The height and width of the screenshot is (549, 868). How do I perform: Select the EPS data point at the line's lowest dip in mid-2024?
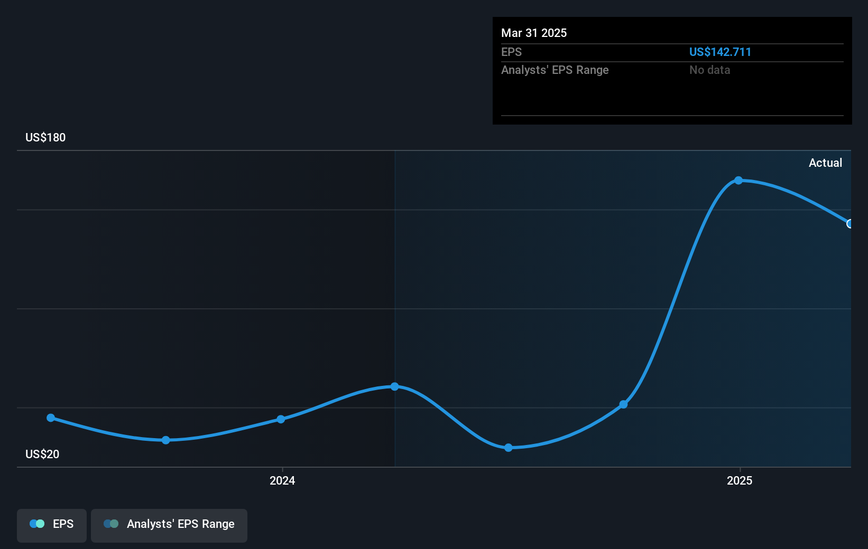click(509, 448)
